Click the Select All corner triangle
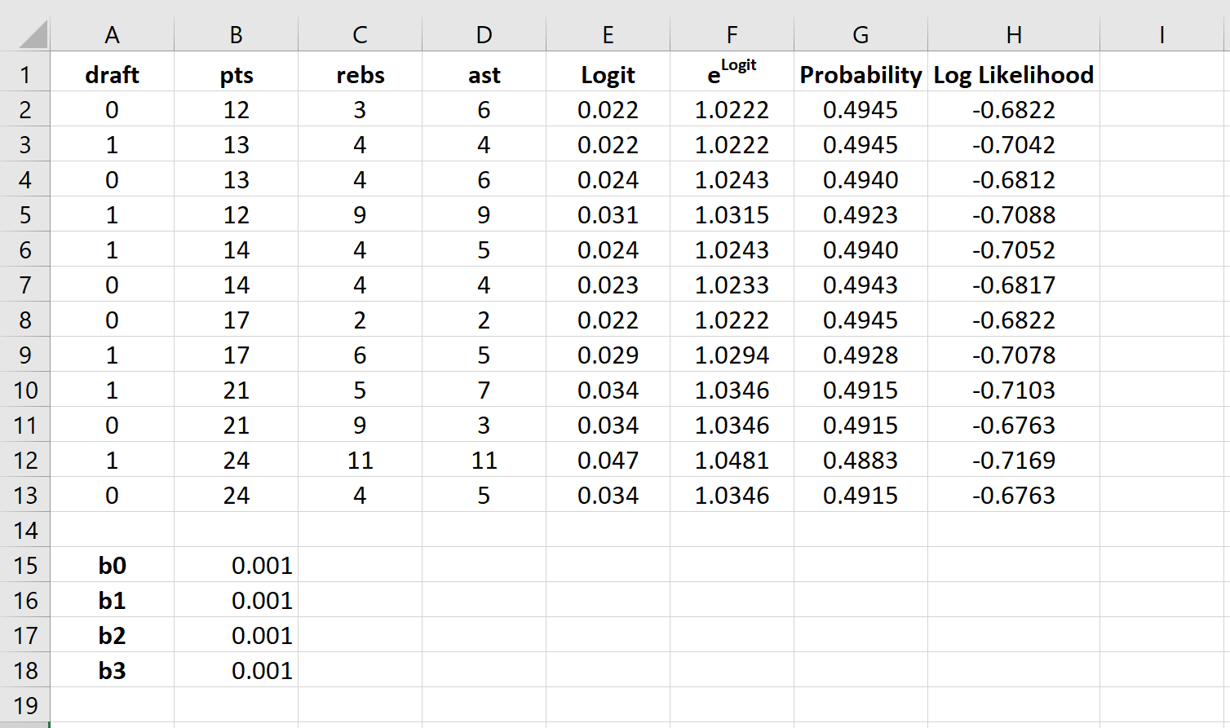Screen dimensions: 1230x728 tap(33, 36)
